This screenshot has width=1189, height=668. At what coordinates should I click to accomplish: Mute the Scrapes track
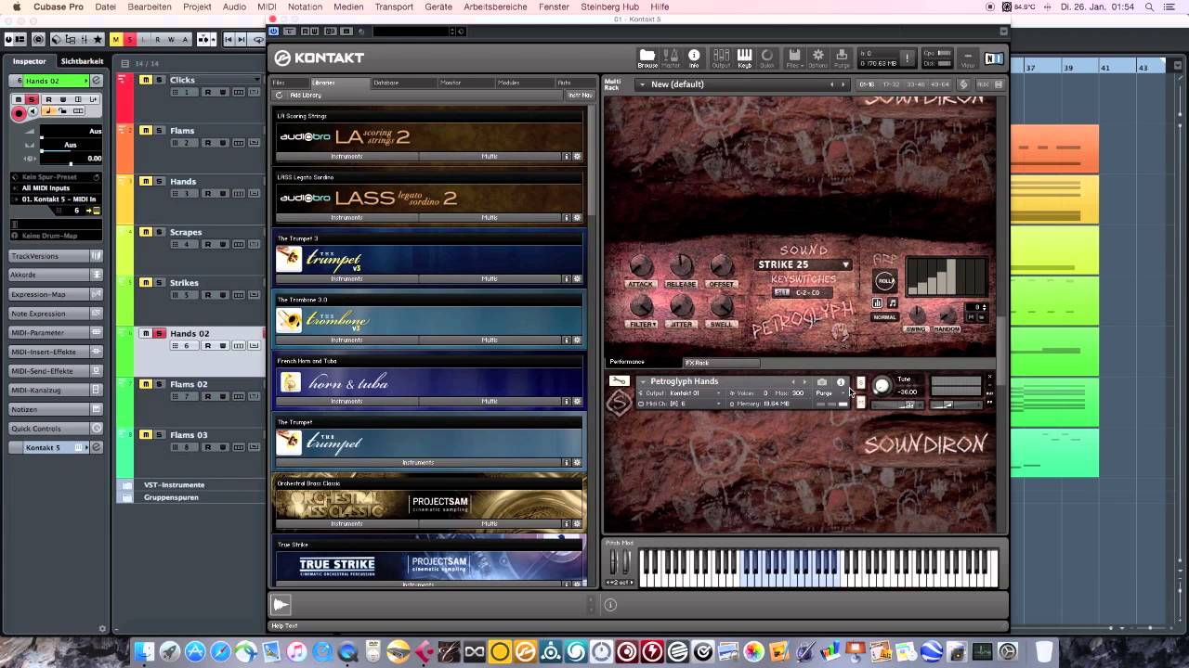point(146,232)
